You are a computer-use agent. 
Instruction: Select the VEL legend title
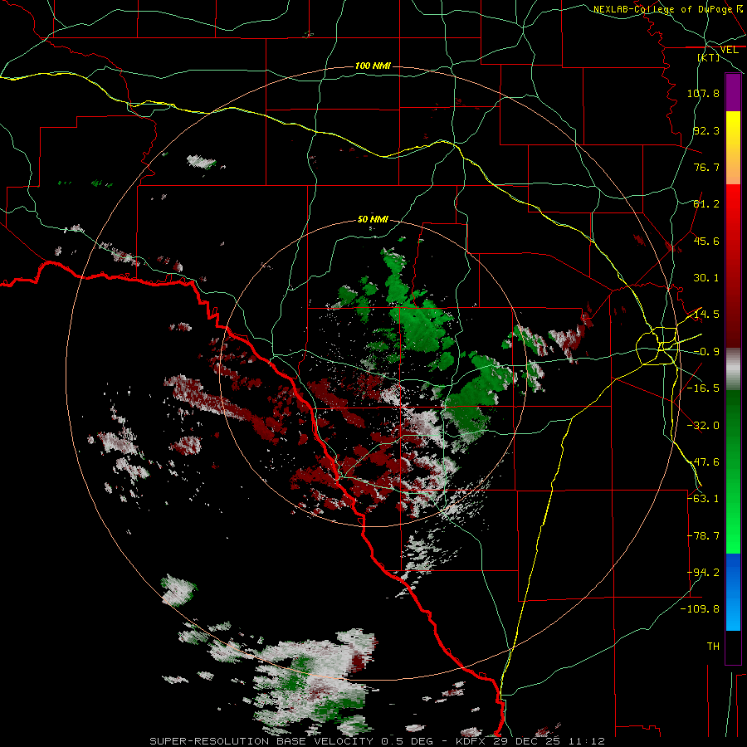click(729, 50)
